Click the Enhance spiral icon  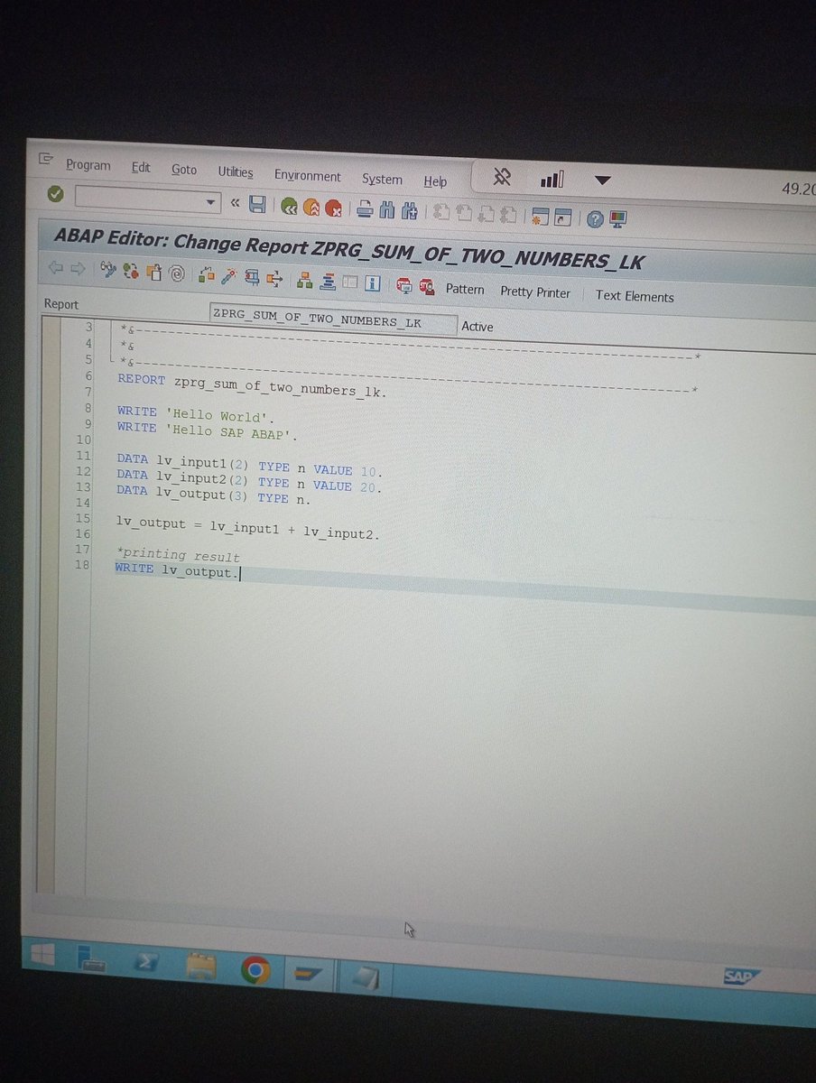tap(177, 272)
